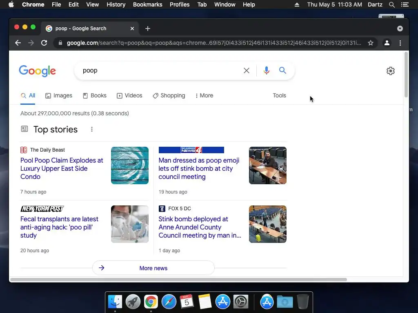Open the Downloads folder in the Dock
The height and width of the screenshot is (313, 418).
(x=285, y=302)
